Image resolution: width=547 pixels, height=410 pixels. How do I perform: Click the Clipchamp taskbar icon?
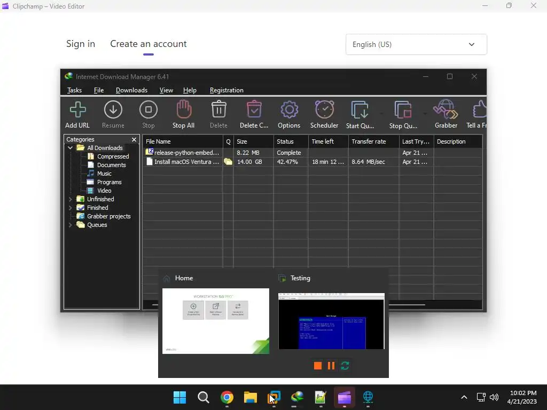[345, 397]
